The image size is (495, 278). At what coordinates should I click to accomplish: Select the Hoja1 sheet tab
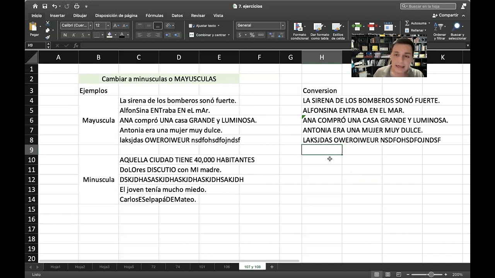[x=55, y=267]
